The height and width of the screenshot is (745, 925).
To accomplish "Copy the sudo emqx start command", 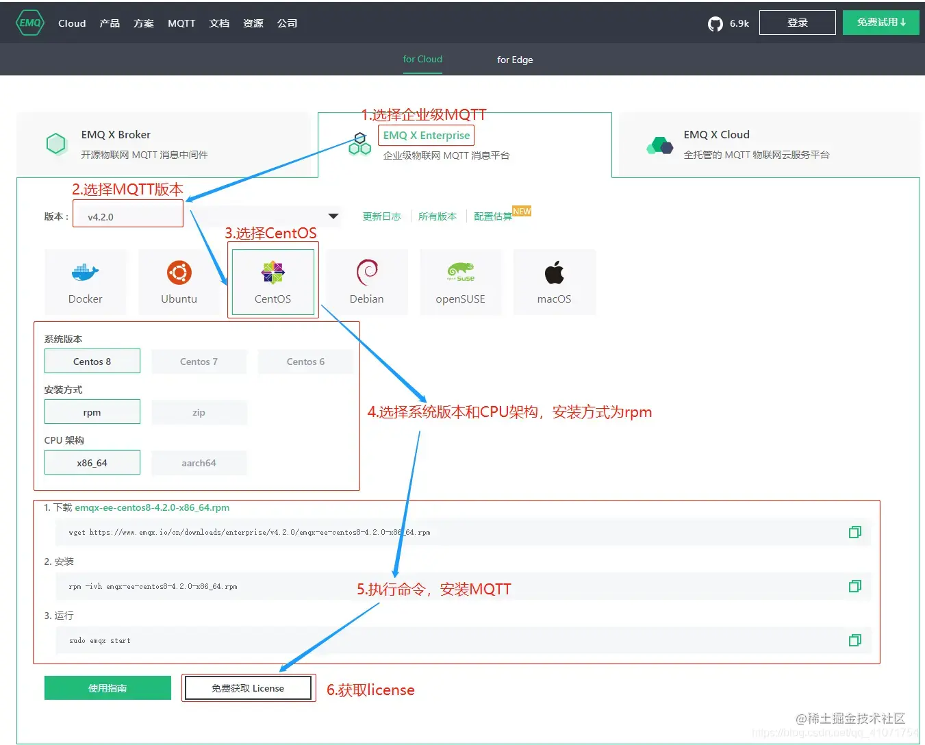I will click(854, 640).
